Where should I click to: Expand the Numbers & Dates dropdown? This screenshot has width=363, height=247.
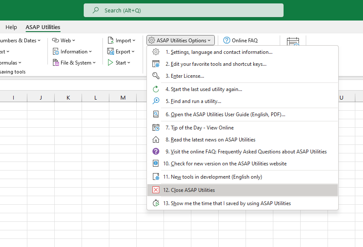(x=39, y=40)
